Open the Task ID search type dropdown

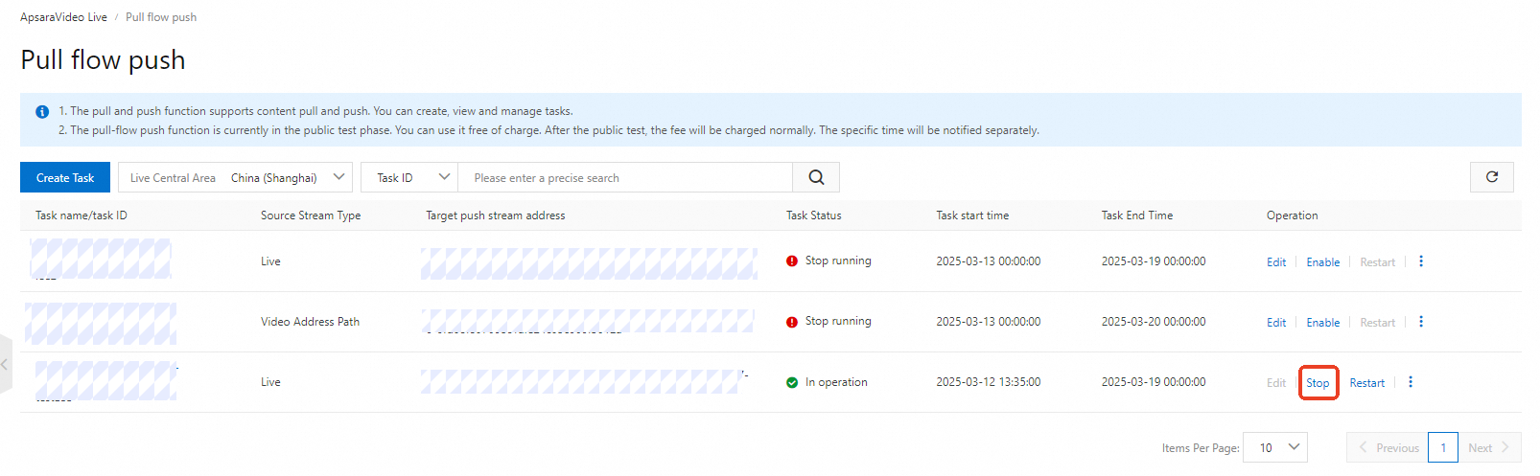coord(409,177)
